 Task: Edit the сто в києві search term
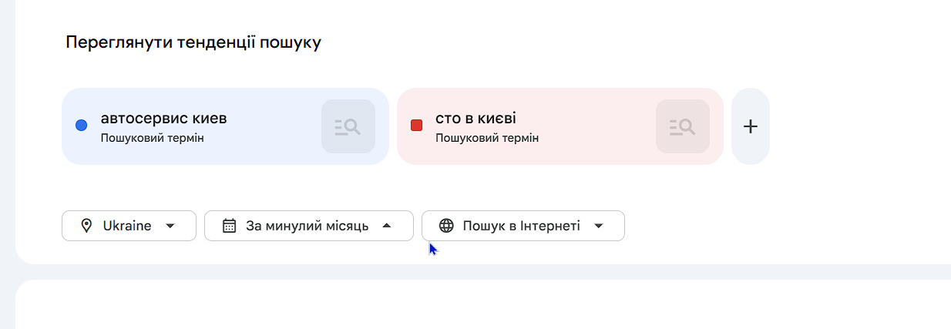coord(475,119)
